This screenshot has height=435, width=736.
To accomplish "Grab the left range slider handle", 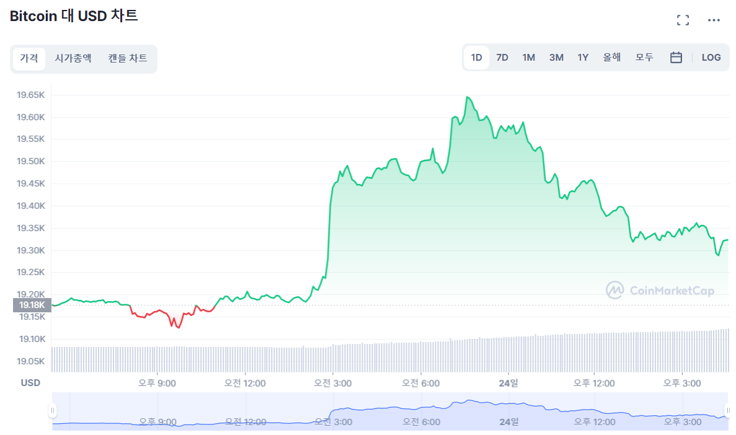I will click(53, 410).
